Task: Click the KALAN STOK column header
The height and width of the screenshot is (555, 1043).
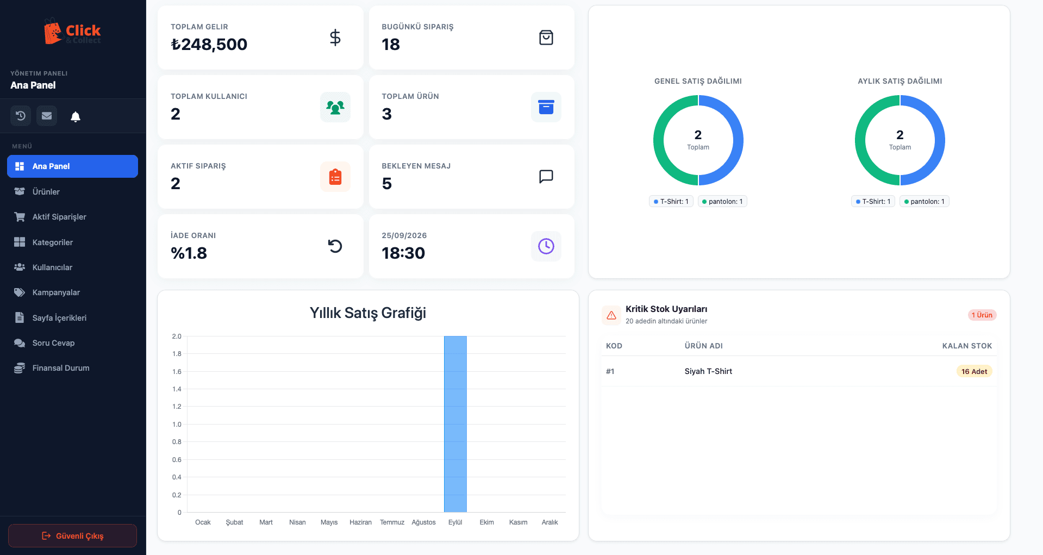Action: (967, 346)
